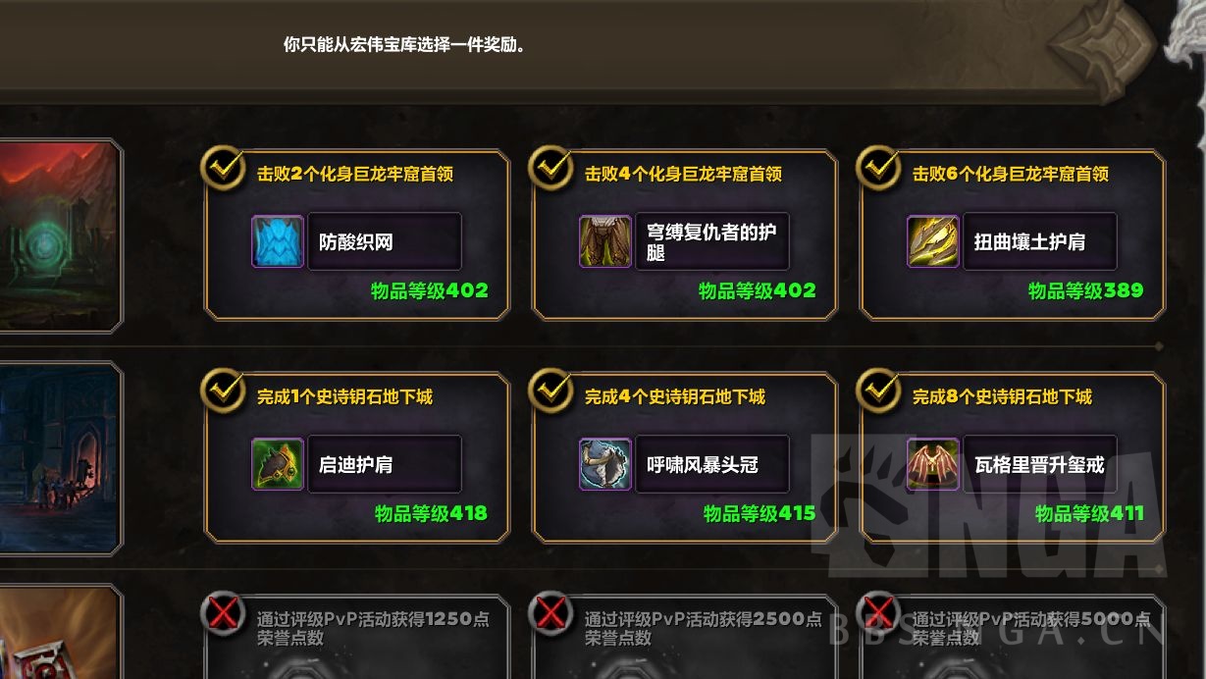Click the Mythic dungeon category thumbnail

point(59,458)
